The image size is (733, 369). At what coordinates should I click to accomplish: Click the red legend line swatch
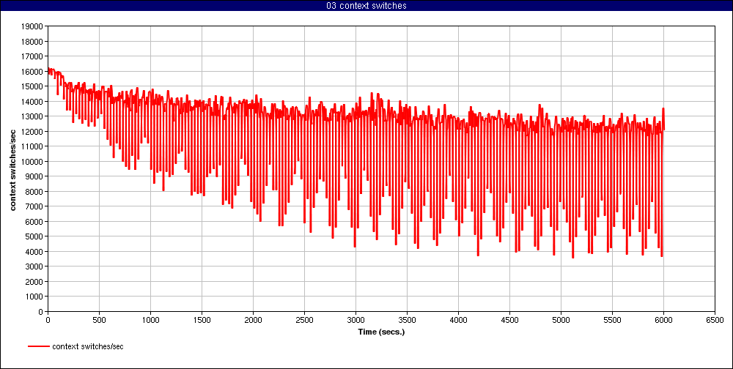point(38,346)
